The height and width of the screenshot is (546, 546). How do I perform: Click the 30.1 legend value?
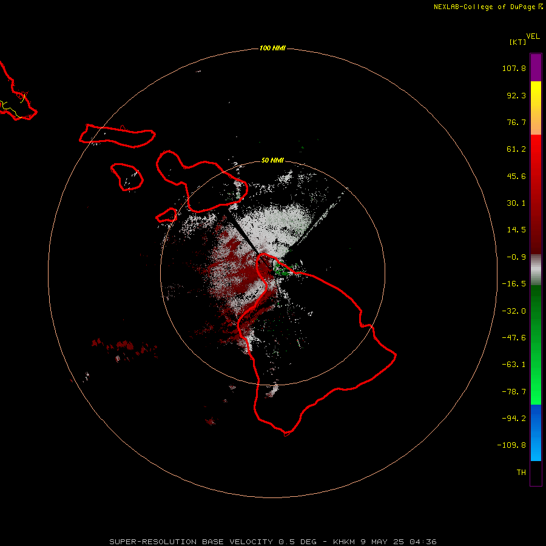tap(516, 203)
